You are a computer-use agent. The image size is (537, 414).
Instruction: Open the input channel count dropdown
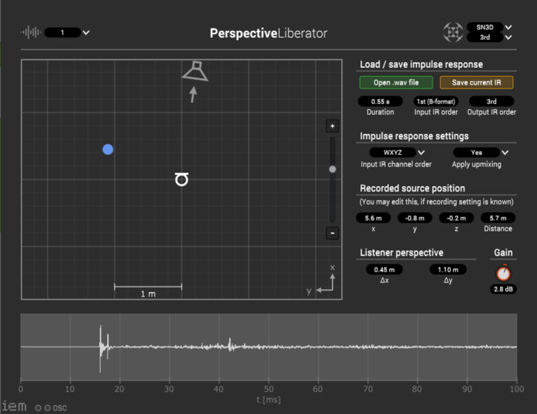(x=67, y=32)
